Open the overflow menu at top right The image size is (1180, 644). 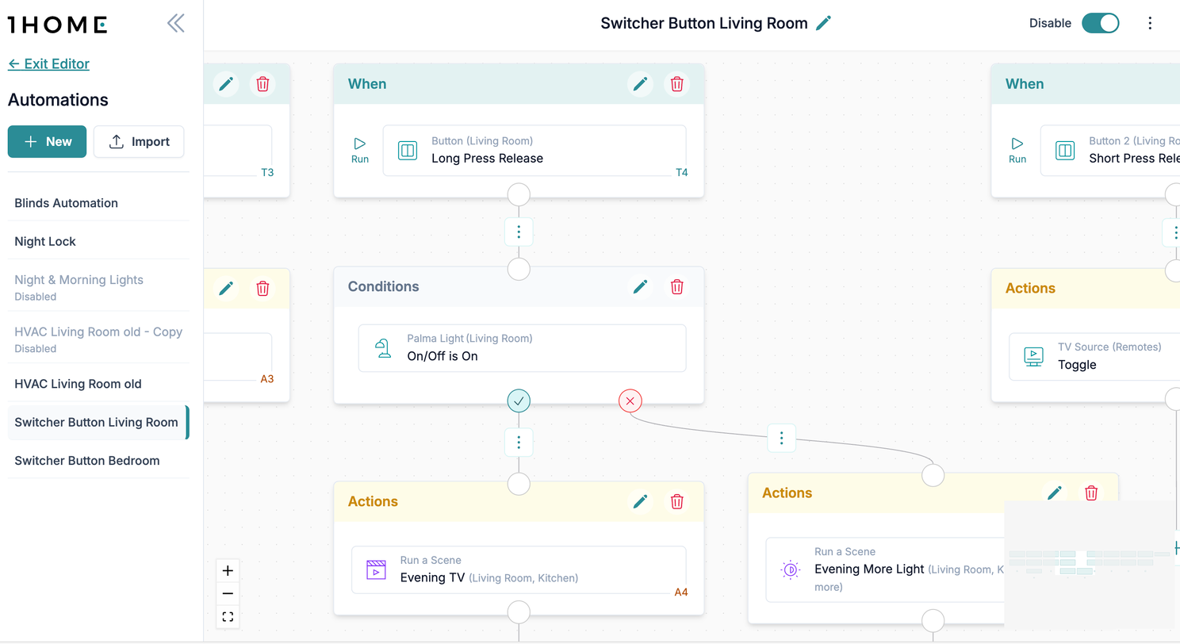click(x=1150, y=23)
